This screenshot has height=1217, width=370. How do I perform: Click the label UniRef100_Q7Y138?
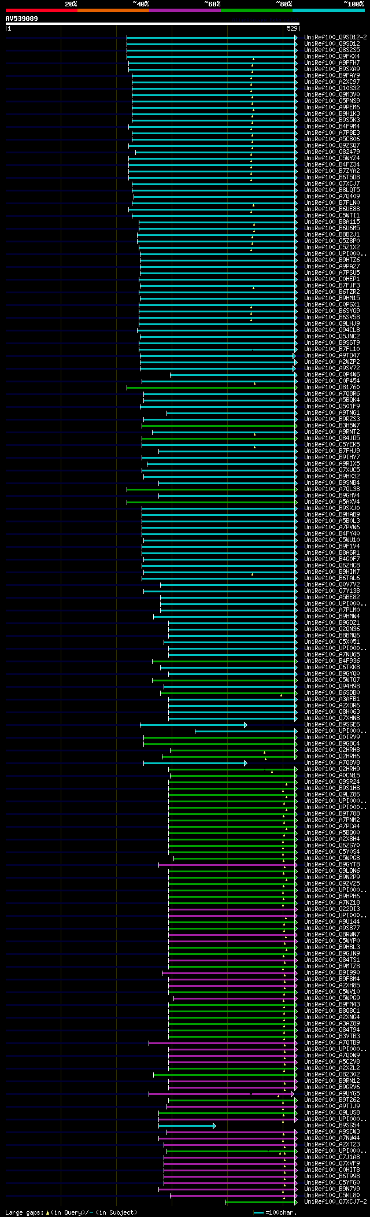[x=332, y=591]
